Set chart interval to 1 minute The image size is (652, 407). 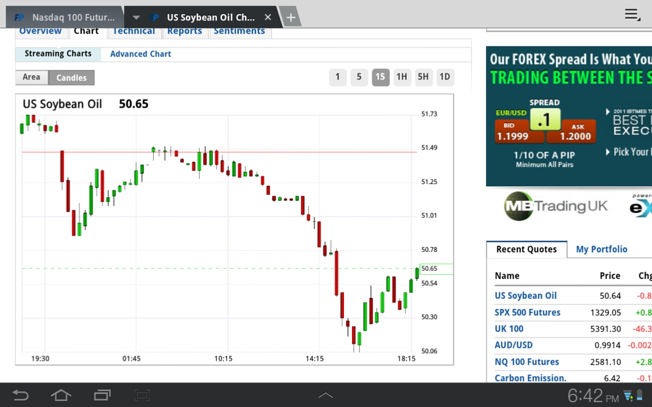[x=337, y=77]
